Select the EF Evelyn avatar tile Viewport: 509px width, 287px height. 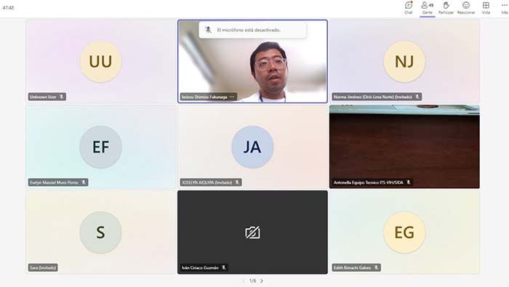pyautogui.click(x=100, y=147)
